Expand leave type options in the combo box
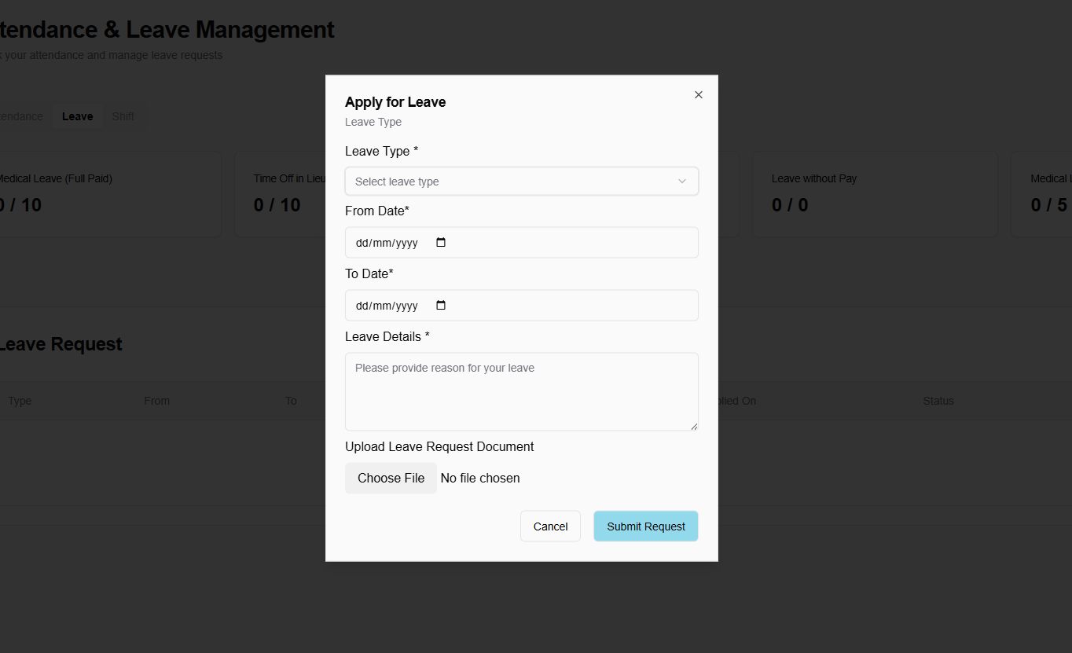This screenshot has height=653, width=1072. 521,181
